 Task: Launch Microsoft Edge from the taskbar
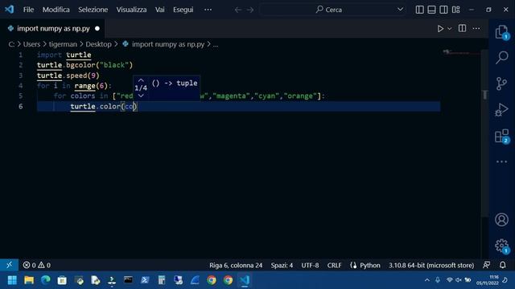pos(46,280)
